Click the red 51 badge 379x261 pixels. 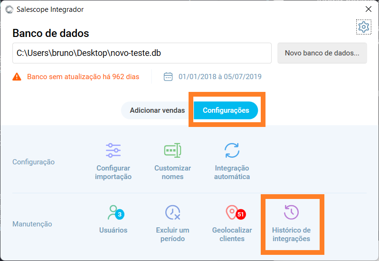(240, 214)
